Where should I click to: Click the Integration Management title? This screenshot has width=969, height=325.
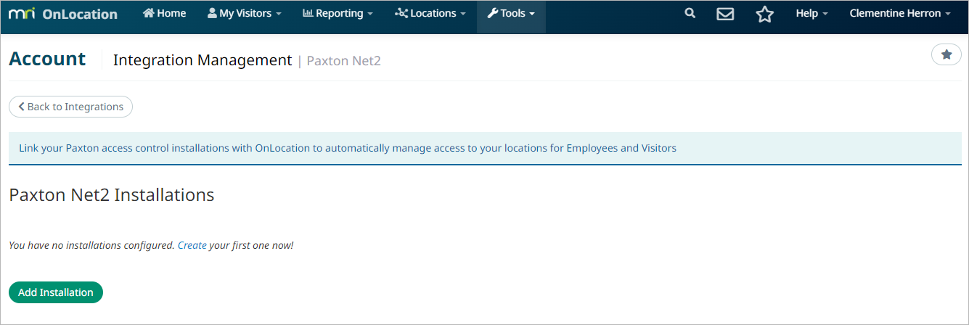[x=203, y=60]
